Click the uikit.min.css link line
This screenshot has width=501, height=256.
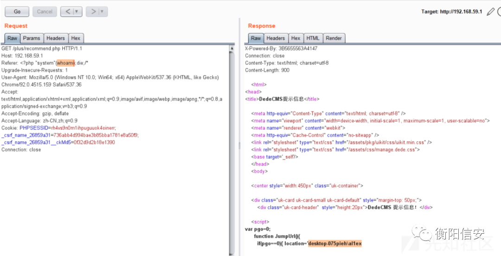[x=341, y=142]
